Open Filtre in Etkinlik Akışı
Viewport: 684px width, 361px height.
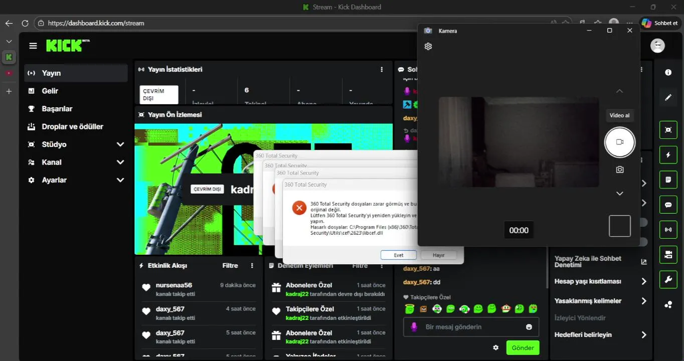pos(230,266)
